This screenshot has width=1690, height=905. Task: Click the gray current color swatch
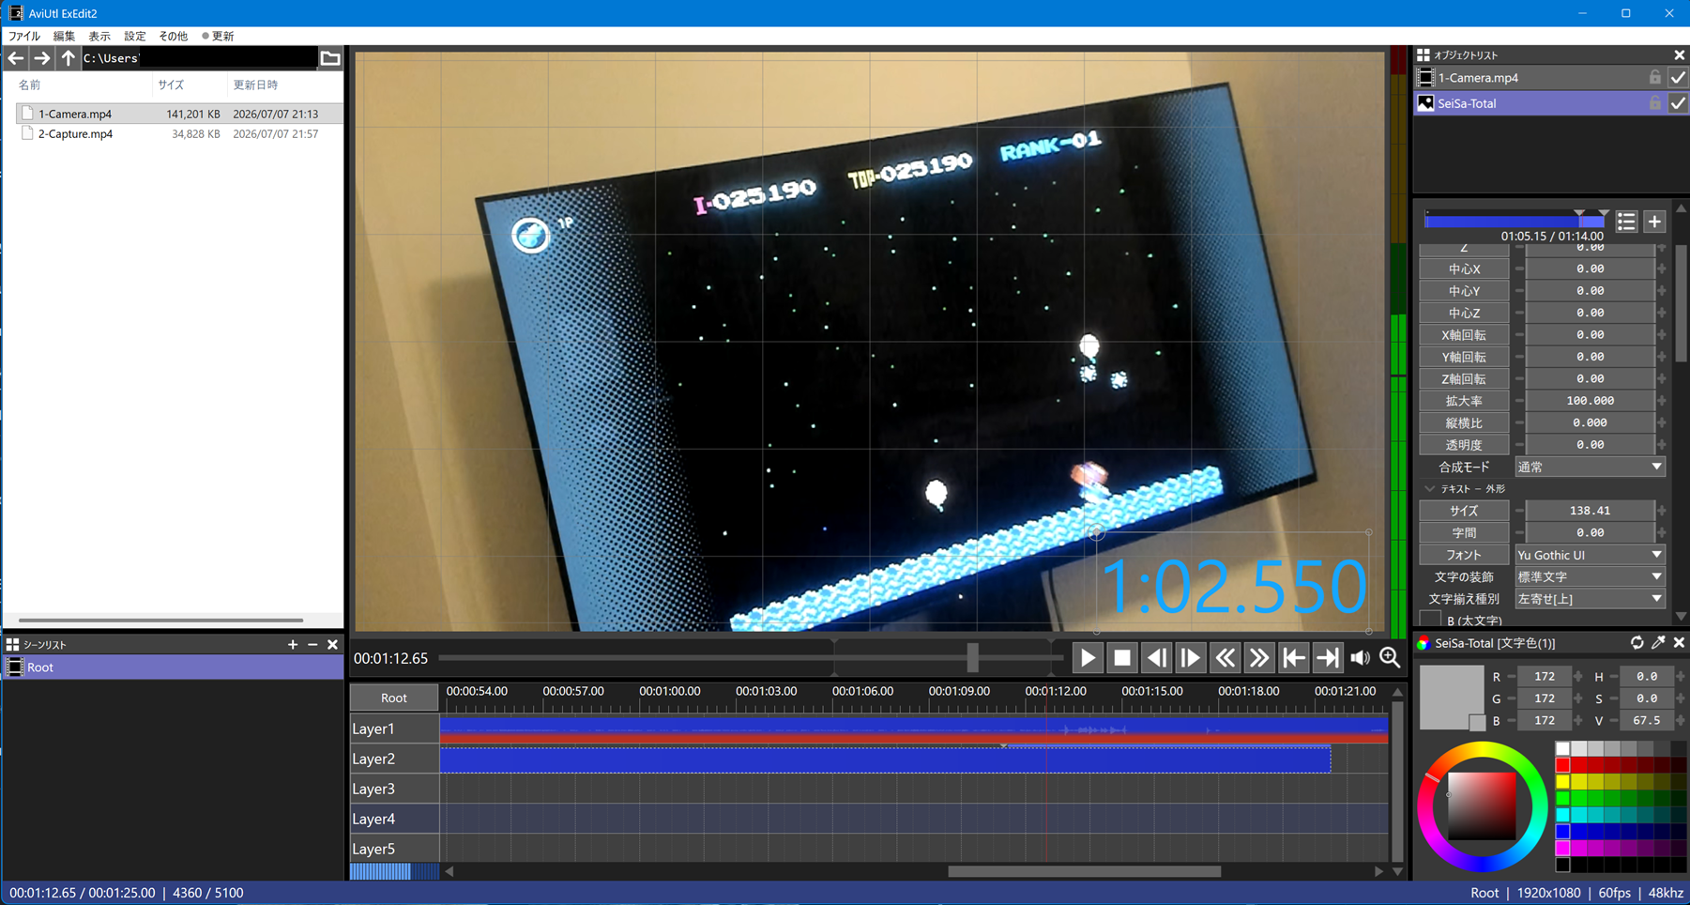pyautogui.click(x=1451, y=697)
